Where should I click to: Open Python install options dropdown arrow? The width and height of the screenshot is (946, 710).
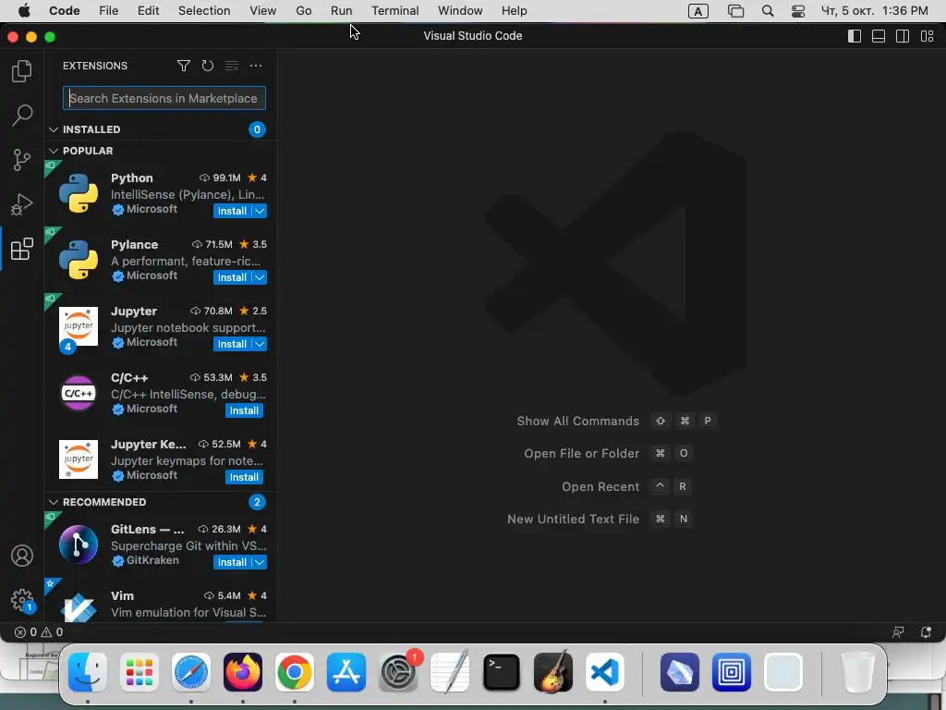pyautogui.click(x=260, y=211)
